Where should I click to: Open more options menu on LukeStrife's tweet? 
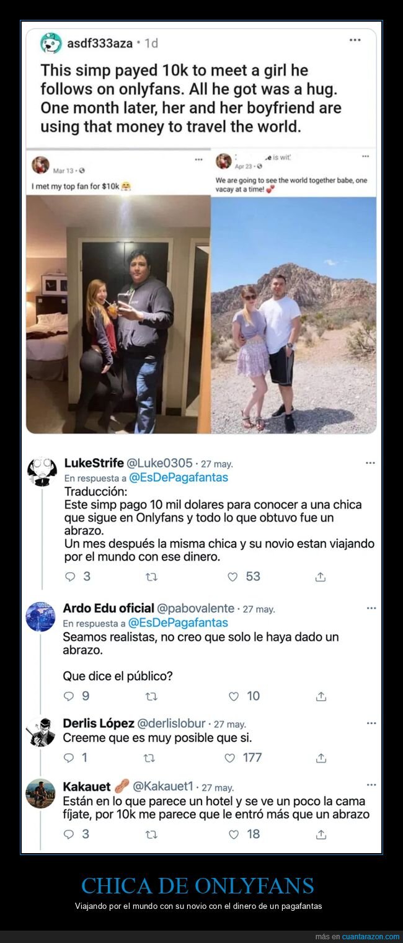pos(370,463)
